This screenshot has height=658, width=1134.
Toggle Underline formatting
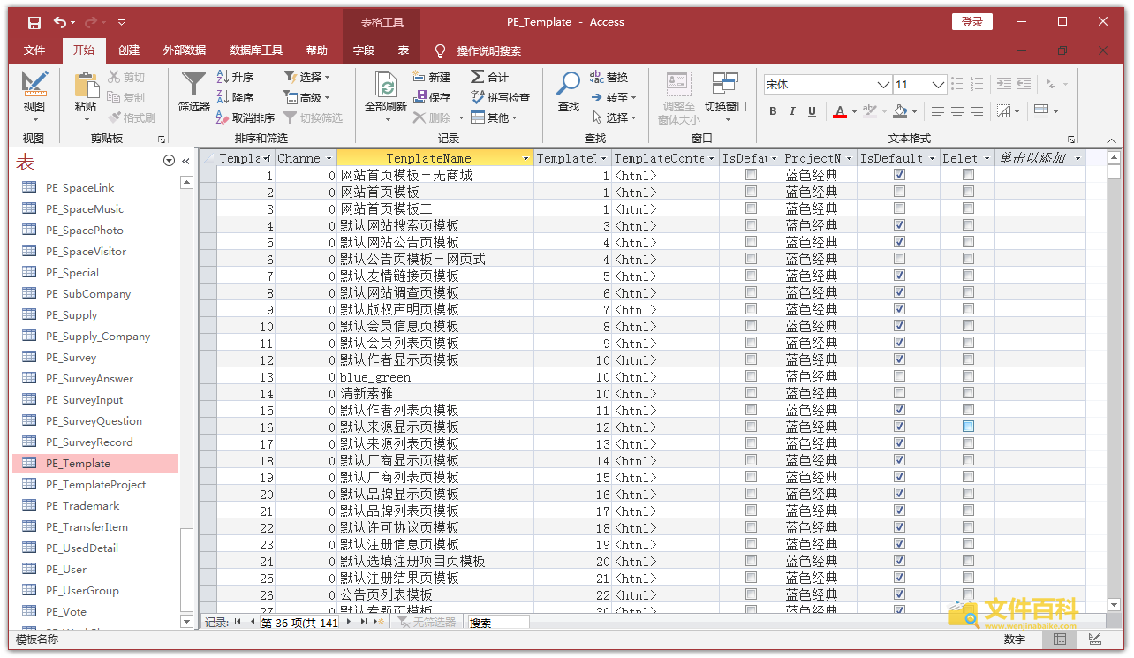click(x=811, y=111)
